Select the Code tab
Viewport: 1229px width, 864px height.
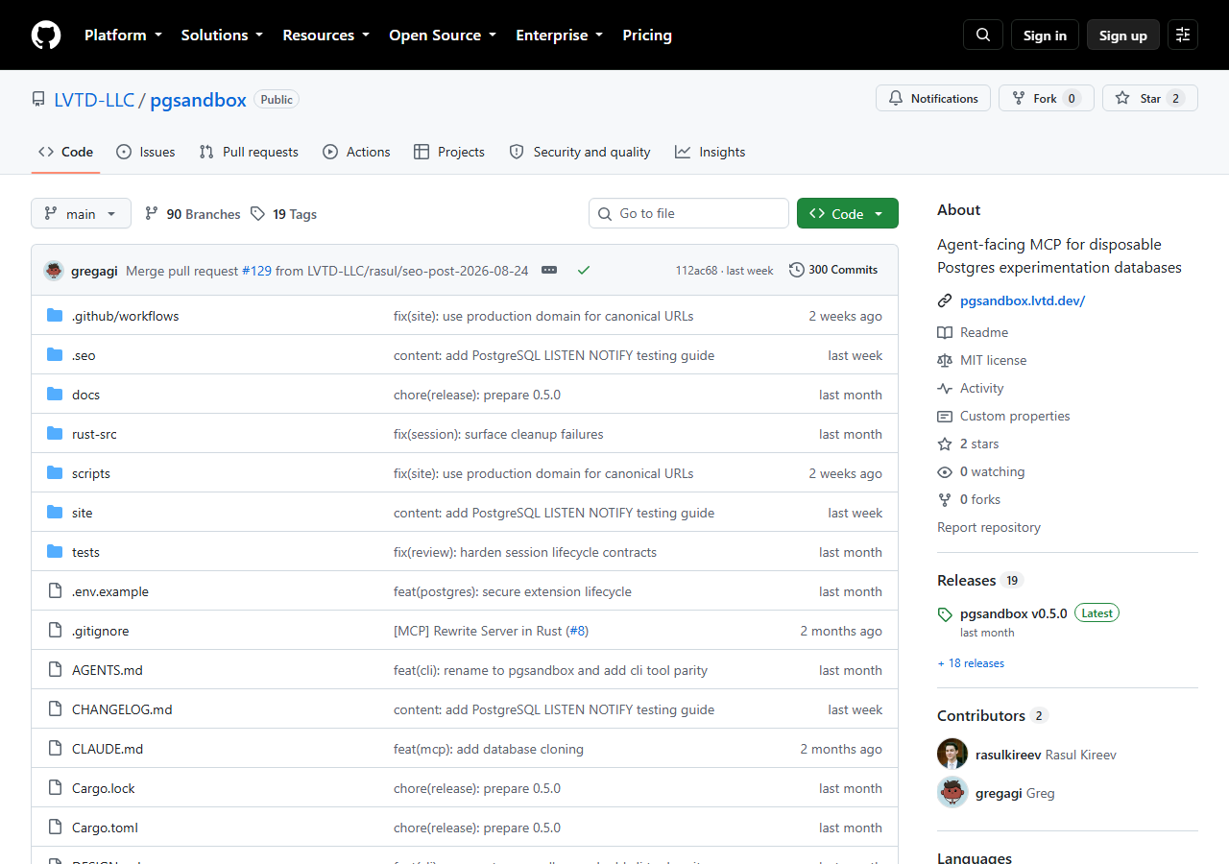click(66, 152)
